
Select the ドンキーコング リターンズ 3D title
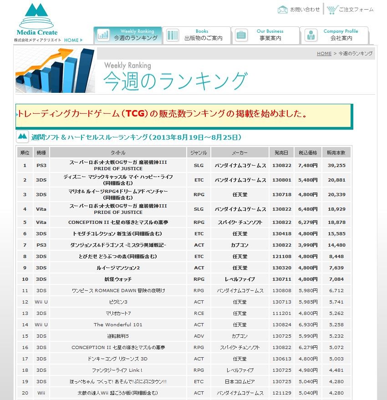pyautogui.click(x=118, y=359)
